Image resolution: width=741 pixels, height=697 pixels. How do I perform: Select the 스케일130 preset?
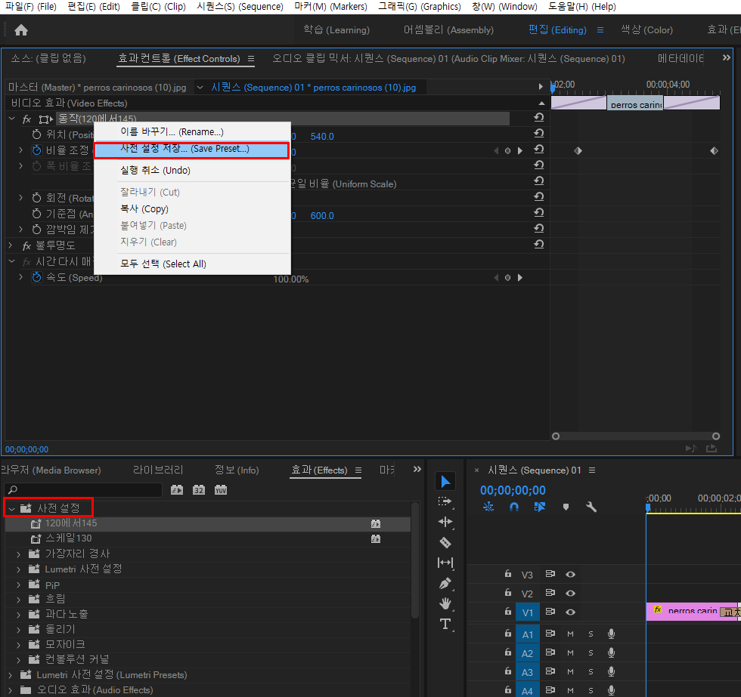pyautogui.click(x=207, y=538)
